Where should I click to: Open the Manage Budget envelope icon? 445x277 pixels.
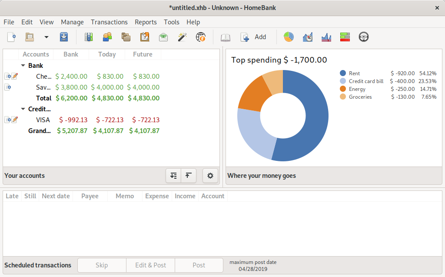(x=163, y=37)
